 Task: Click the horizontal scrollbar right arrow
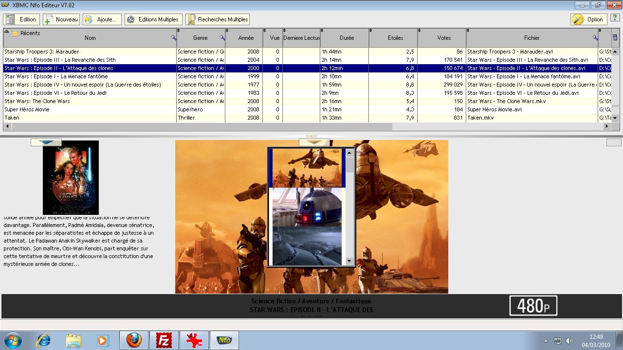click(x=607, y=126)
